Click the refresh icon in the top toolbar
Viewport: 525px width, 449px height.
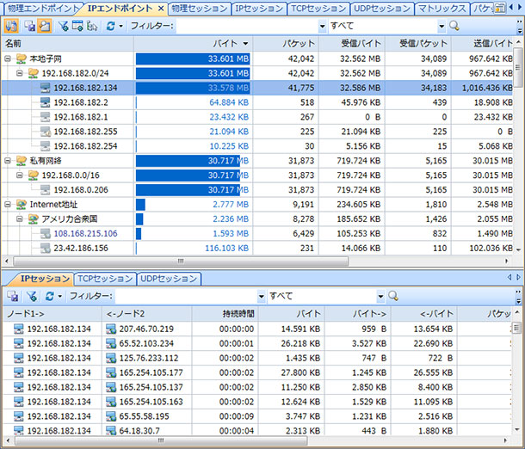110,26
